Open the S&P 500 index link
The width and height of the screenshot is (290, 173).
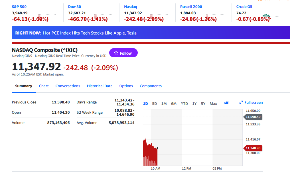pos(19,7)
